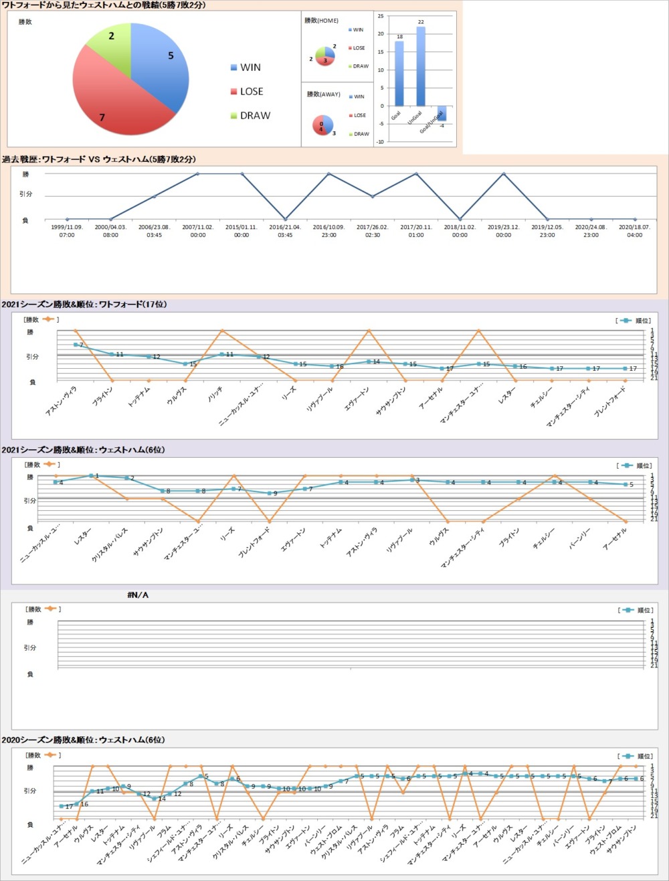Click the 2020シーズン勝敗&順位 chart title
Screen dimensions: 669x881
tap(84, 740)
